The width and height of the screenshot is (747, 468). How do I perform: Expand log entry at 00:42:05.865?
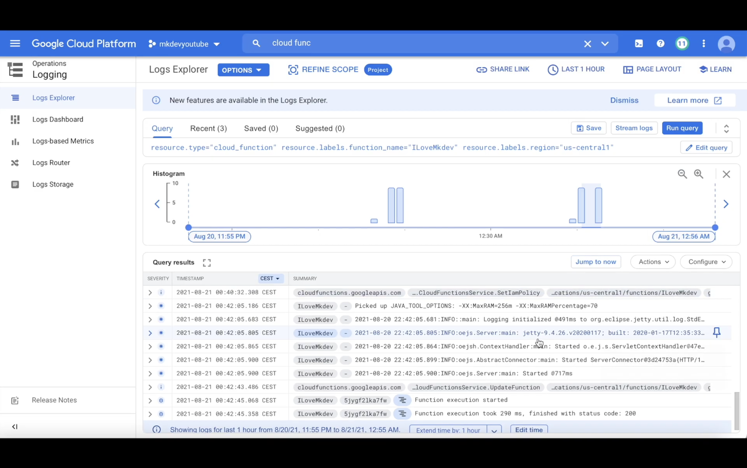[150, 346]
